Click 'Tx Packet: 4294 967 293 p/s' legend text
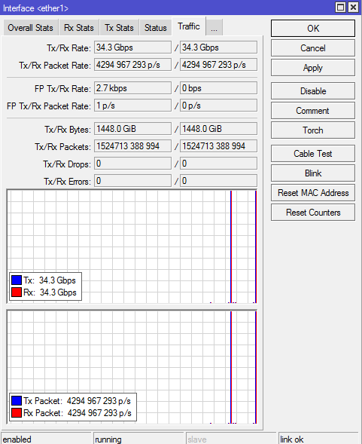Viewport: 362px width, 444px height. tap(77, 401)
